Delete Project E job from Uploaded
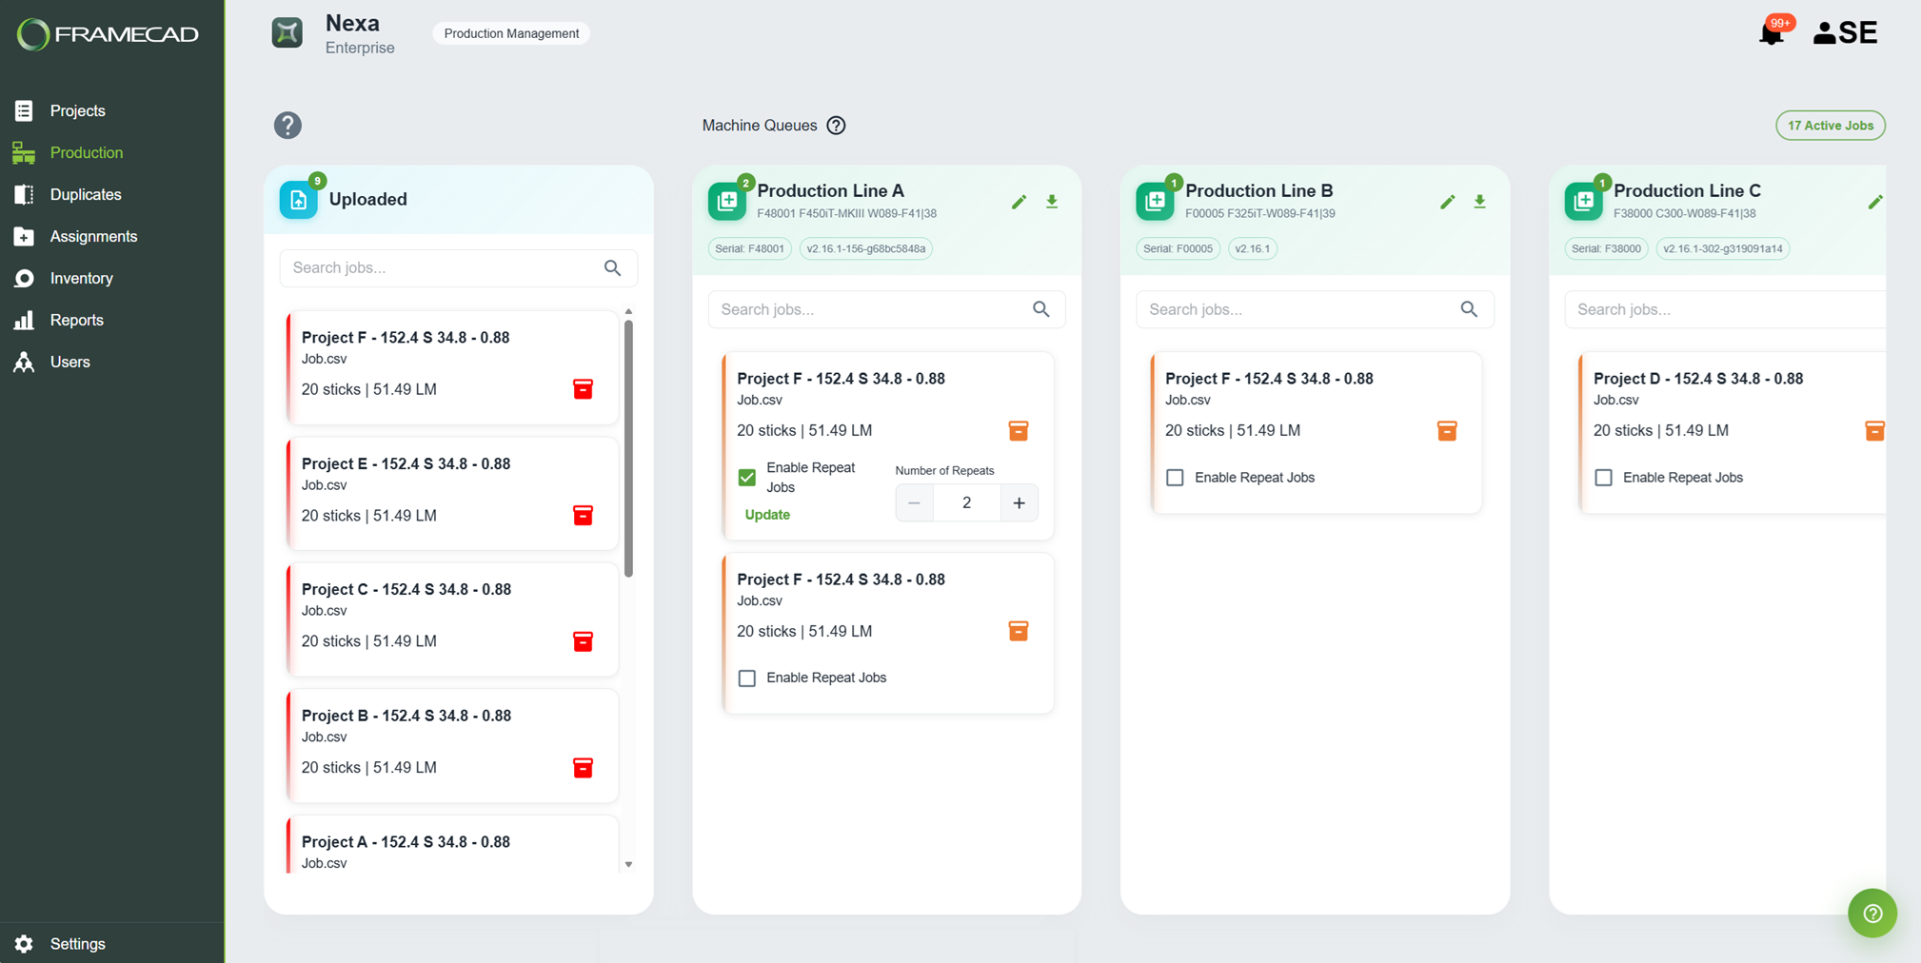1921x963 pixels. pos(583,515)
